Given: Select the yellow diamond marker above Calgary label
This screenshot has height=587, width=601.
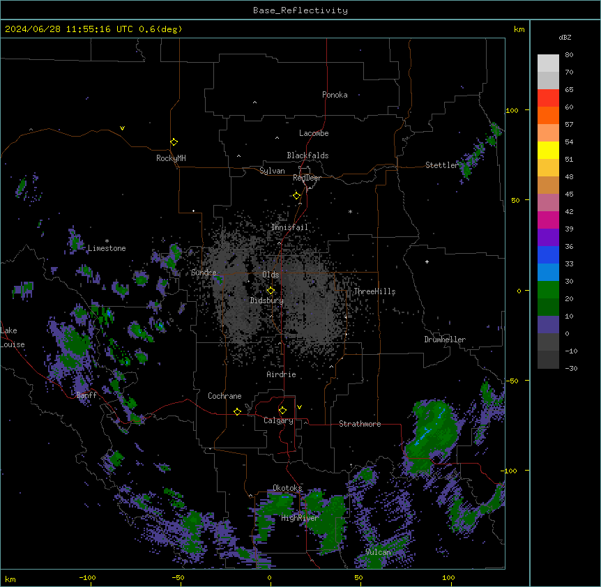Looking at the screenshot, I should coord(282,411).
